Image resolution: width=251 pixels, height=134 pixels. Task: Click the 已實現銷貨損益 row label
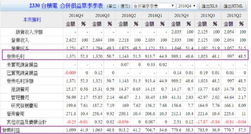(22, 73)
